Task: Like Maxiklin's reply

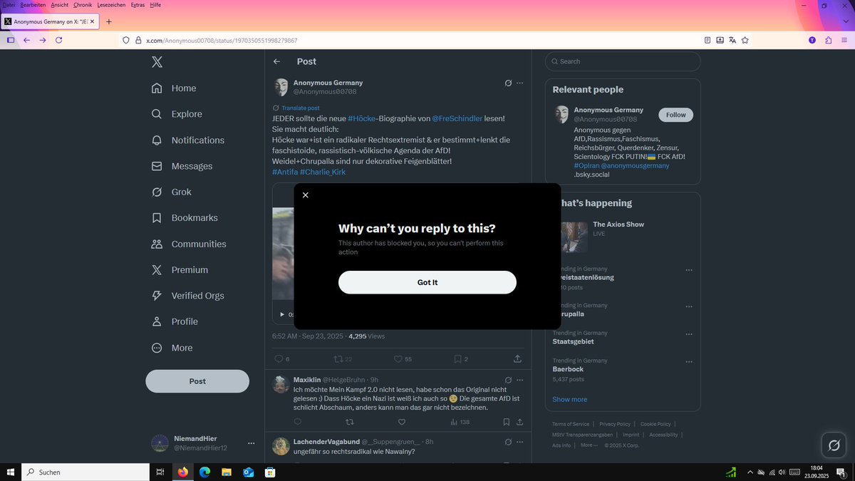Action: click(x=401, y=422)
